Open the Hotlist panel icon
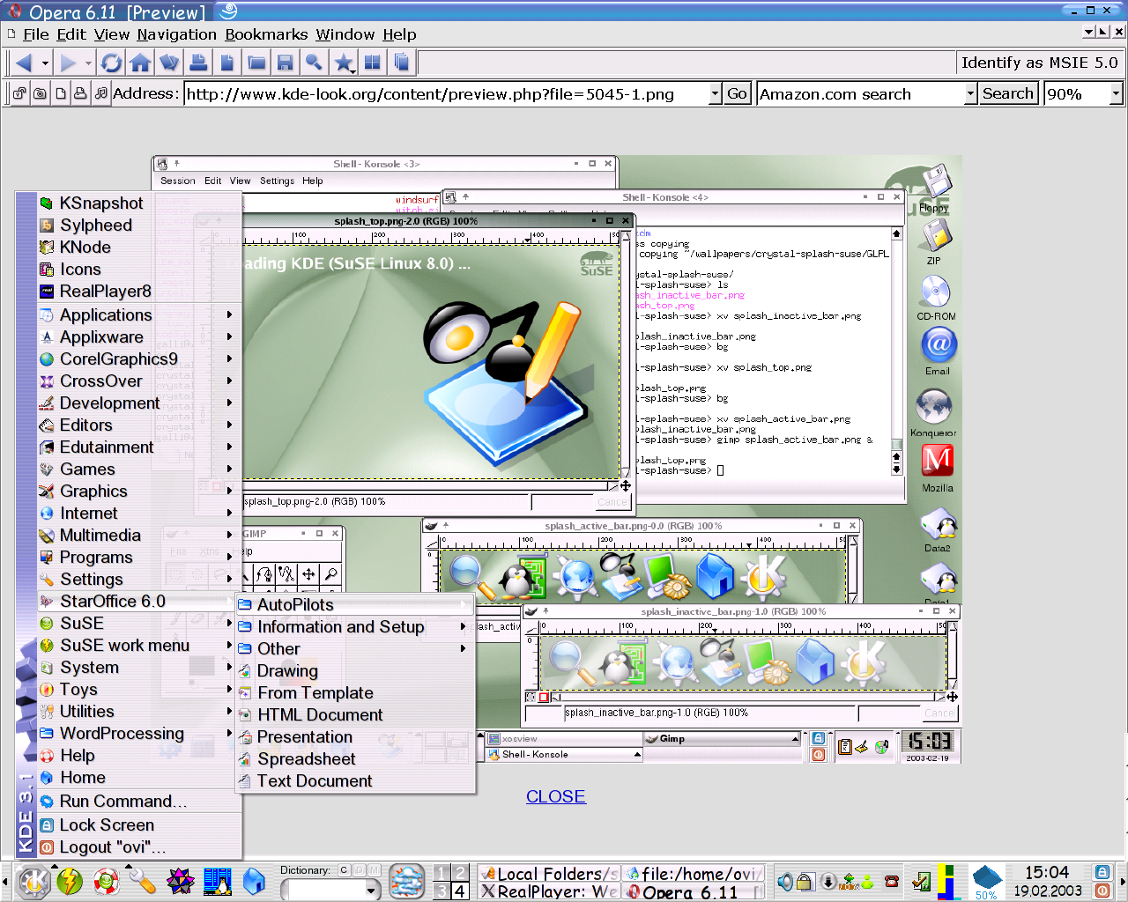The image size is (1128, 902). (x=169, y=63)
